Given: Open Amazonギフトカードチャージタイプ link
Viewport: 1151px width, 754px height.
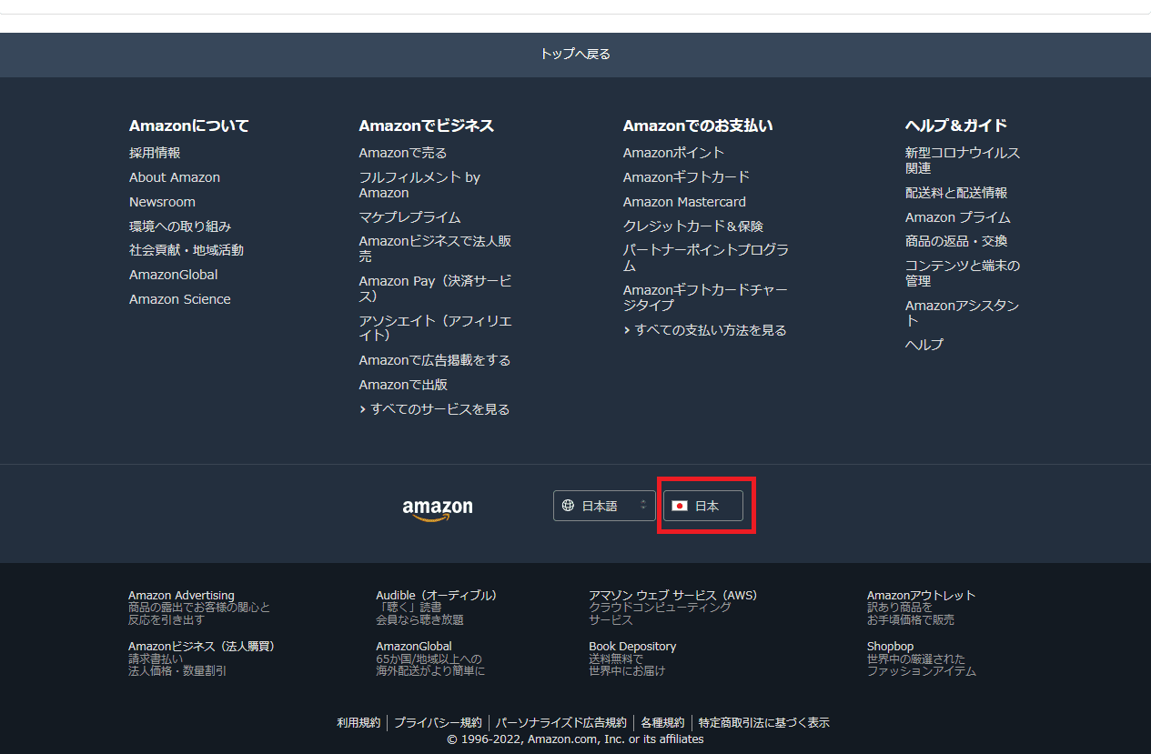Looking at the screenshot, I should (x=706, y=297).
